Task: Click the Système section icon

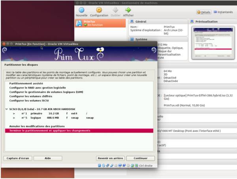Action: click(x=132, y=39)
